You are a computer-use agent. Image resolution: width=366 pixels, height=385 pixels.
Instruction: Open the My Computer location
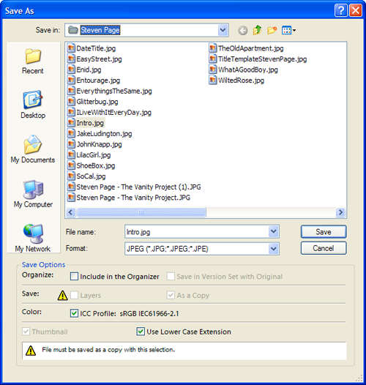click(x=33, y=194)
